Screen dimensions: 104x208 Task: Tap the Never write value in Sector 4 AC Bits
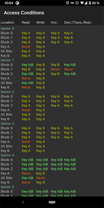pos(41,178)
